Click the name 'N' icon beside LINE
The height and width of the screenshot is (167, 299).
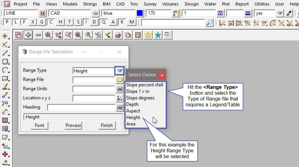click(x=42, y=13)
